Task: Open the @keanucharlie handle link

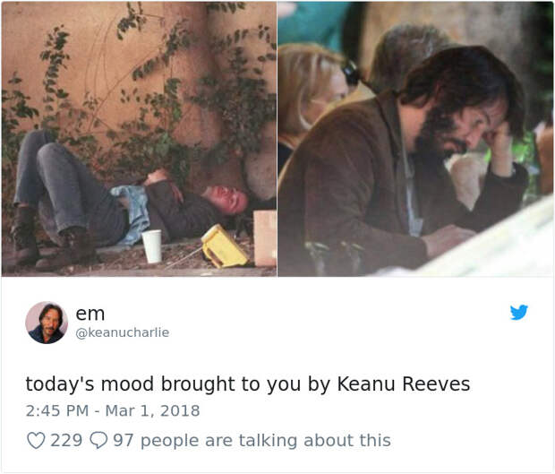Action: coord(123,332)
